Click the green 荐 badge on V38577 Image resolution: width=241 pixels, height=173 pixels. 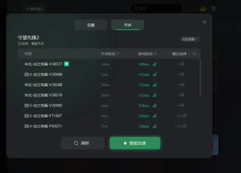click(66, 64)
